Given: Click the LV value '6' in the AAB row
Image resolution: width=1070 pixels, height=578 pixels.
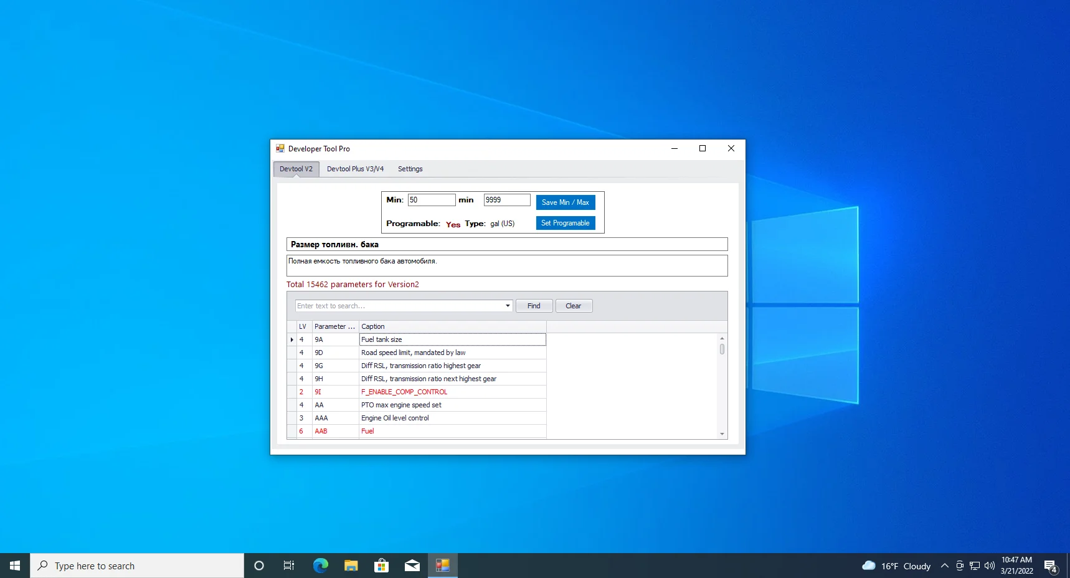Looking at the screenshot, I should (304, 431).
